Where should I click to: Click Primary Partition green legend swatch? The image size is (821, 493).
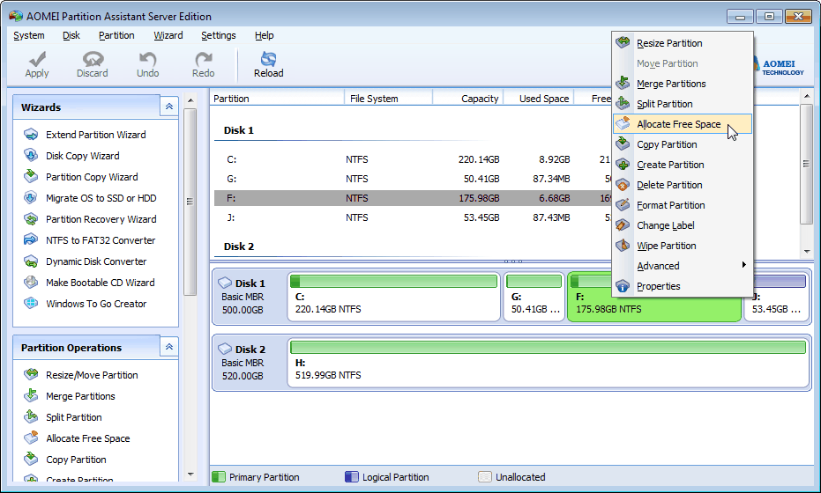tap(219, 477)
